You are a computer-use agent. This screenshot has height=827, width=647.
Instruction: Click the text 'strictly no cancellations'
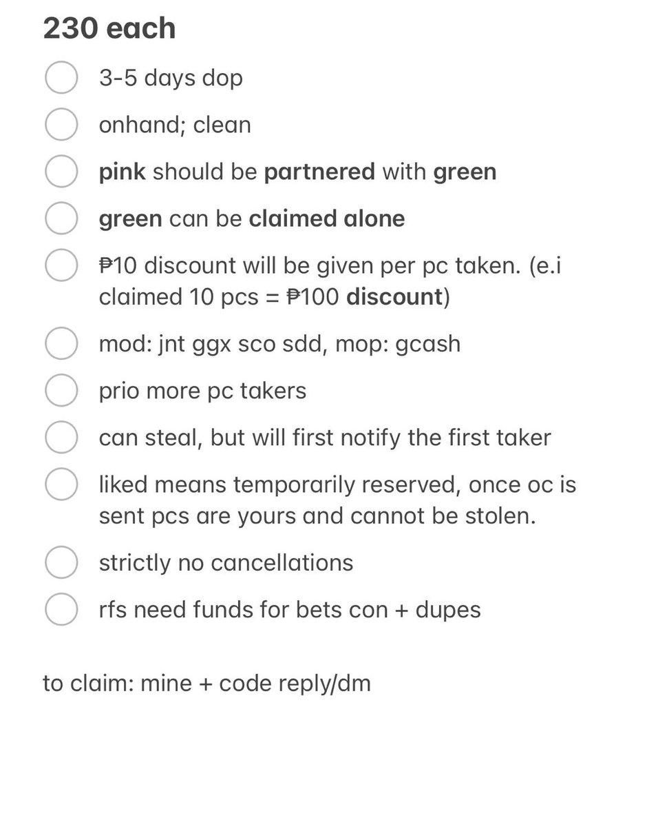tap(226, 562)
